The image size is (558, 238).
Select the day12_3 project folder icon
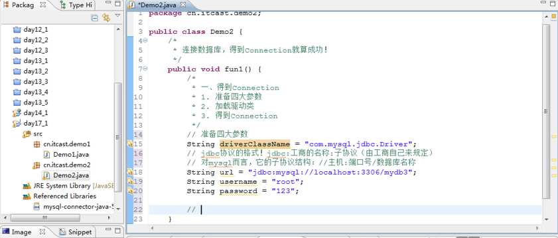click(17, 50)
